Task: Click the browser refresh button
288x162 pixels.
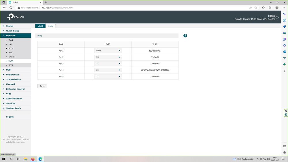Action: (12, 8)
